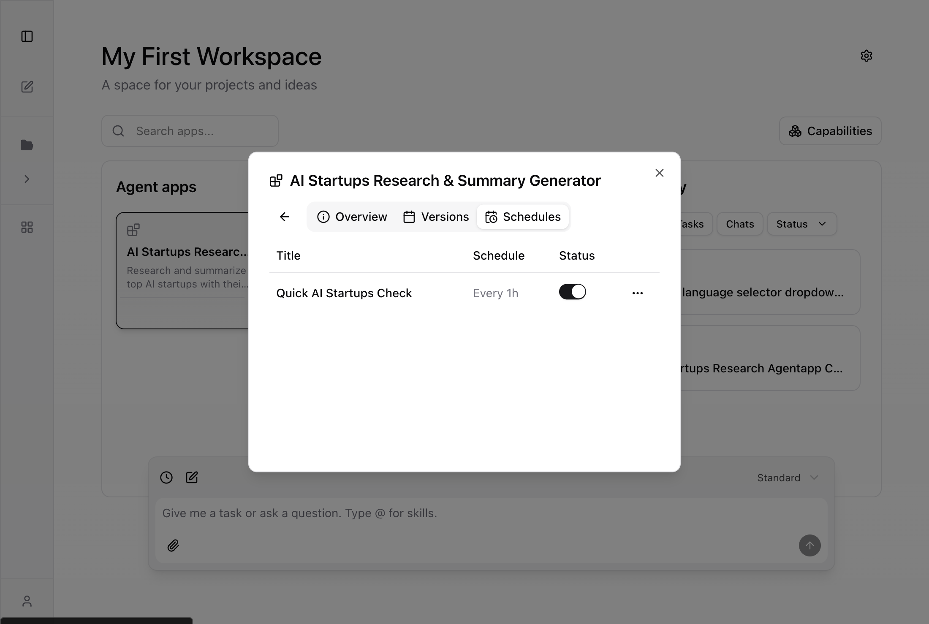Toggle the sidebar panel icon

click(27, 36)
